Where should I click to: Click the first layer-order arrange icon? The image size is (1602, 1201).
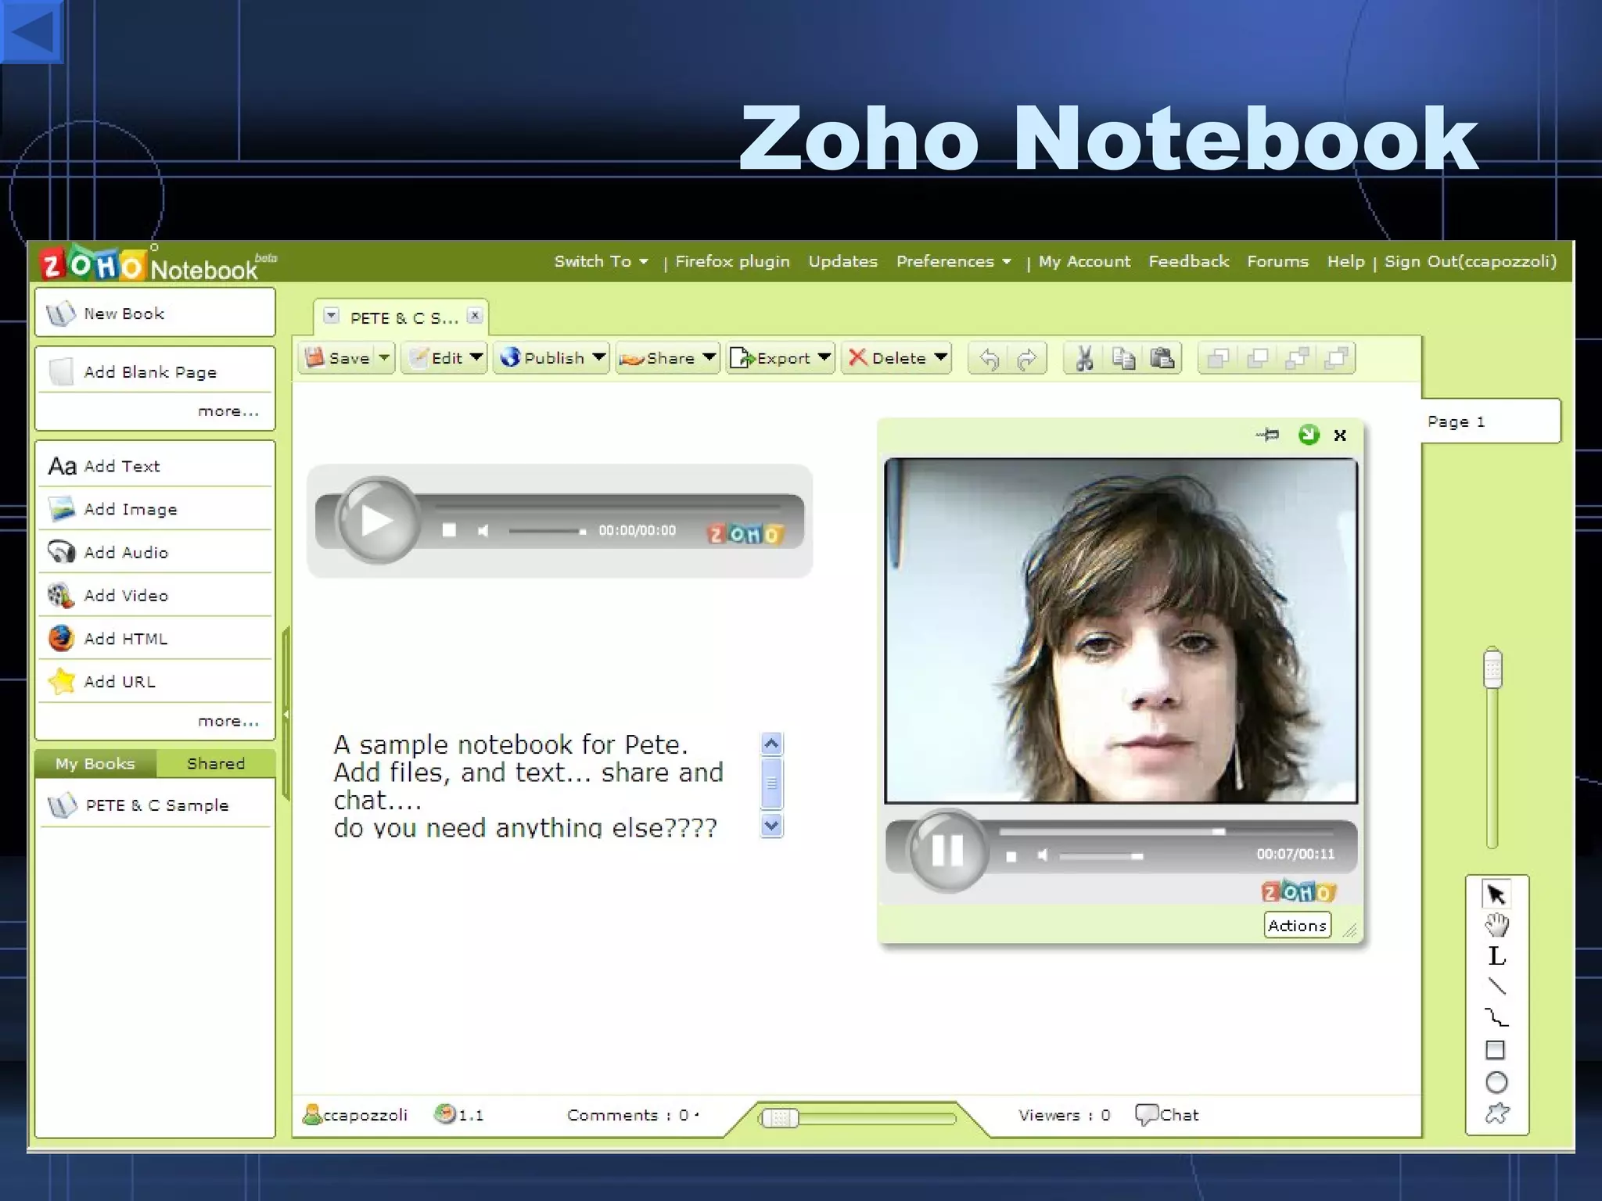click(1218, 358)
